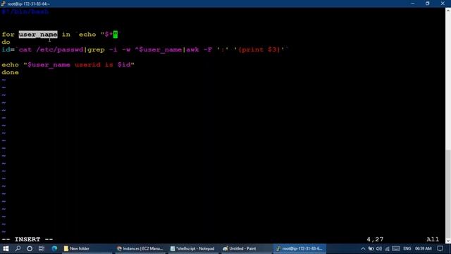The width and height of the screenshot is (451, 254).
Task: Open volume control in the tray
Action: [379, 248]
